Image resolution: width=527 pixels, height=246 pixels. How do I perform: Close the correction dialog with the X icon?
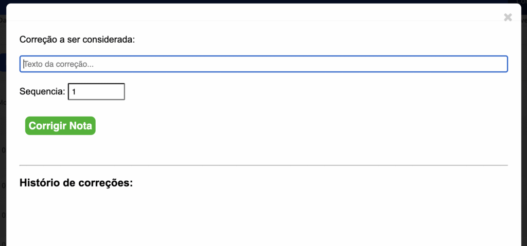[x=508, y=17]
